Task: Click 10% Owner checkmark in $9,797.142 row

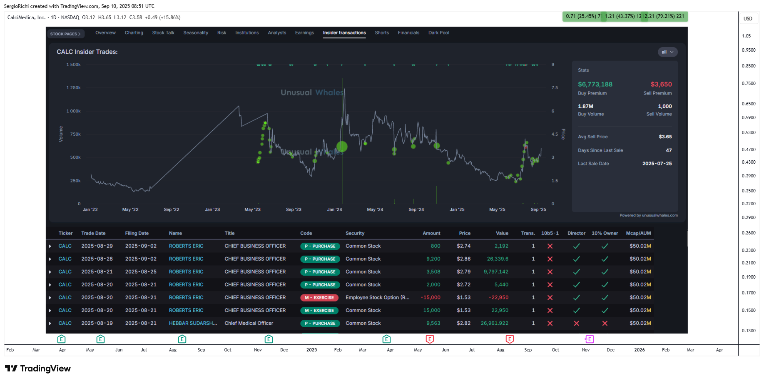Action: 605,272
